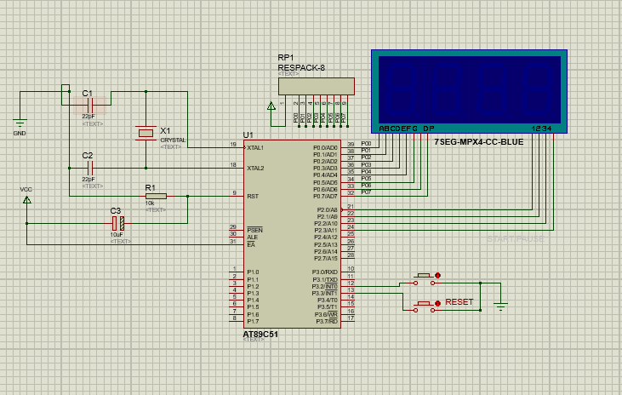The height and width of the screenshot is (395, 622).
Task: Click the 22pF value under C1
Action: click(88, 117)
